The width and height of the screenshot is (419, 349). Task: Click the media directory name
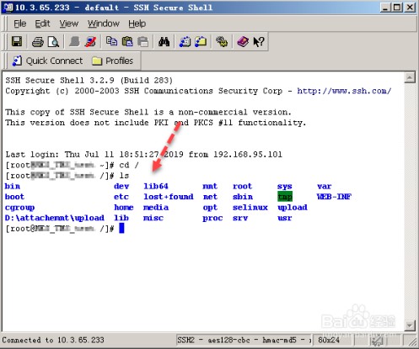click(156, 208)
